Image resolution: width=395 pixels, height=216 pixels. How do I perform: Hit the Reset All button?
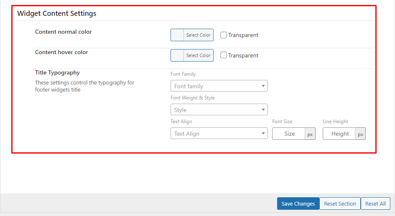click(375, 204)
